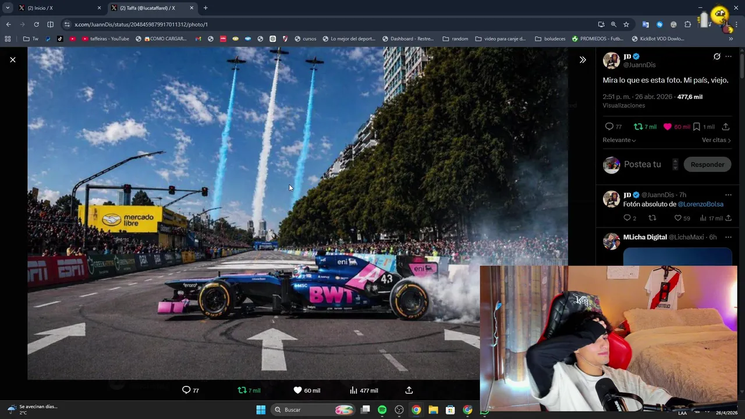Open the cursos bookmark
Viewport: 745px width, 419px height.
click(x=306, y=39)
